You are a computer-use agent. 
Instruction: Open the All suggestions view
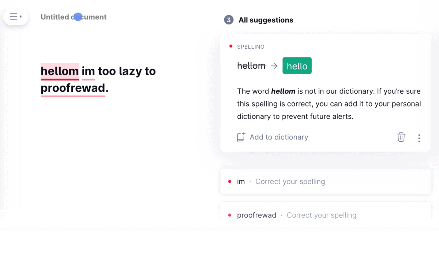[266, 20]
